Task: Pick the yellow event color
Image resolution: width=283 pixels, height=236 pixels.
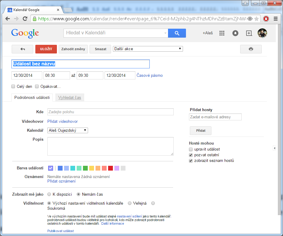Action: pyautogui.click(x=92, y=168)
